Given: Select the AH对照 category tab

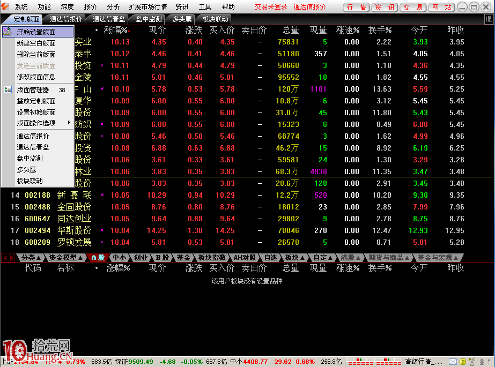Looking at the screenshot, I should click(x=245, y=258).
